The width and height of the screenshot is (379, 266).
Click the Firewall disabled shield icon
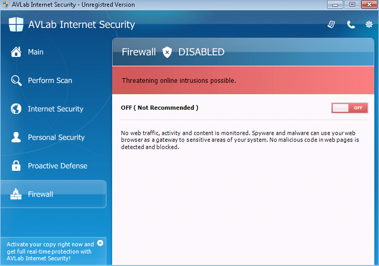(167, 52)
